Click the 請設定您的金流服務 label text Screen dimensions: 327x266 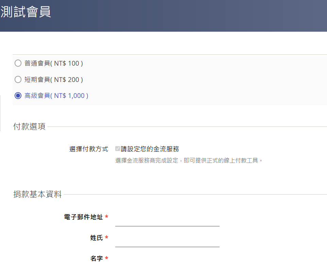pos(150,149)
